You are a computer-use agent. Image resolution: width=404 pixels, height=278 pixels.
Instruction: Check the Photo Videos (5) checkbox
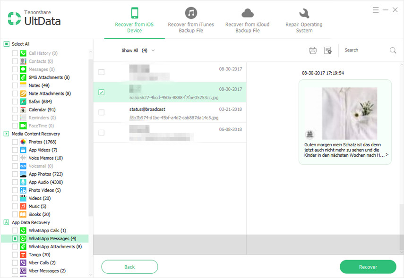pyautogui.click(x=15, y=190)
